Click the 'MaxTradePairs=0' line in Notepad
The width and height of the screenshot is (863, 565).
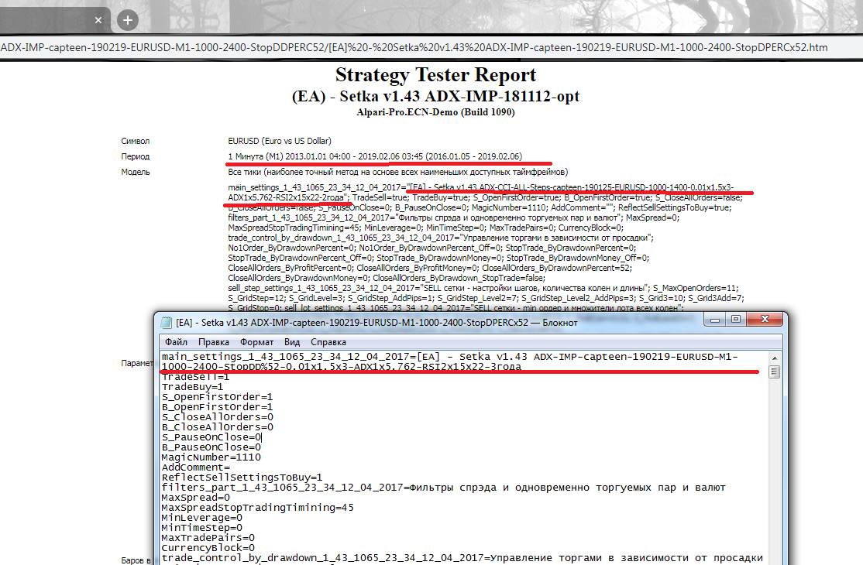208,538
